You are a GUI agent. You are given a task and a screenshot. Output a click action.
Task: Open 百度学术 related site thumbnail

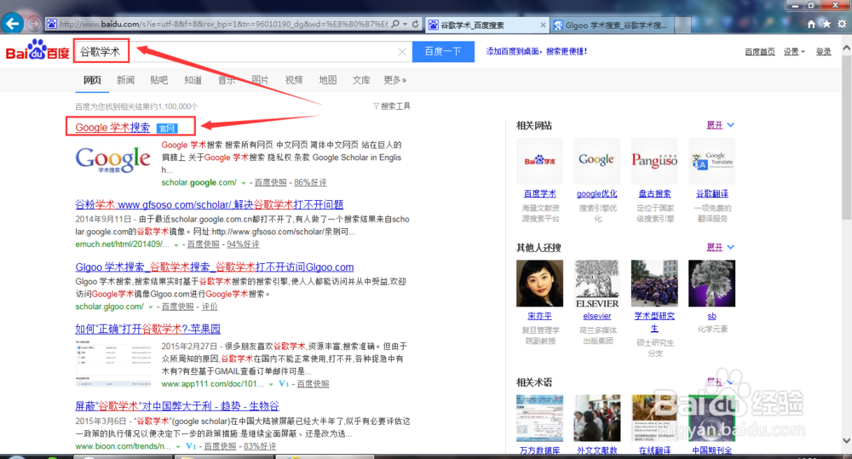[539, 161]
